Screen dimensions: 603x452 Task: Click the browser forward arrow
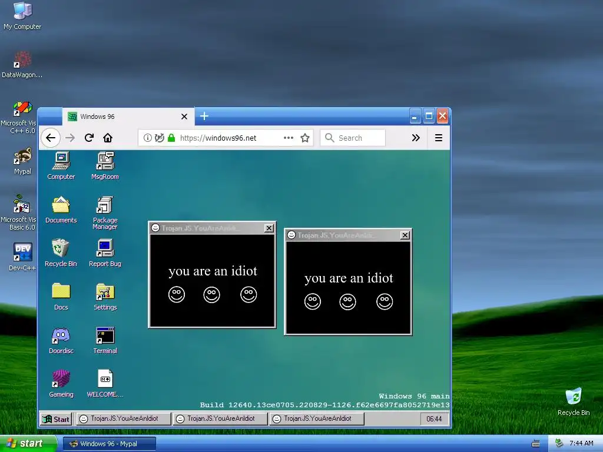(x=70, y=138)
